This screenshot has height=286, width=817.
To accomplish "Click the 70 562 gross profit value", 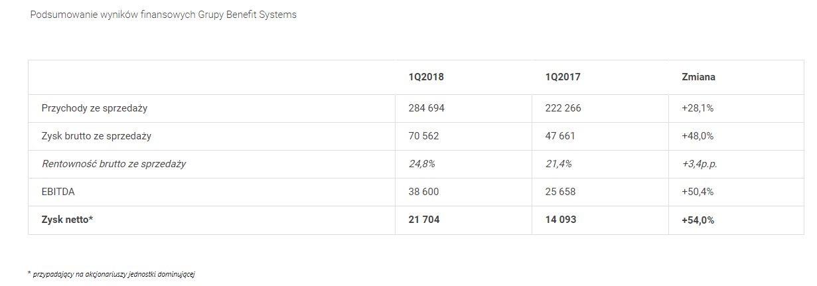I will (424, 136).
